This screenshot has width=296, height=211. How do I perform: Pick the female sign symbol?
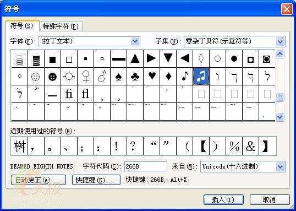tap(85, 77)
